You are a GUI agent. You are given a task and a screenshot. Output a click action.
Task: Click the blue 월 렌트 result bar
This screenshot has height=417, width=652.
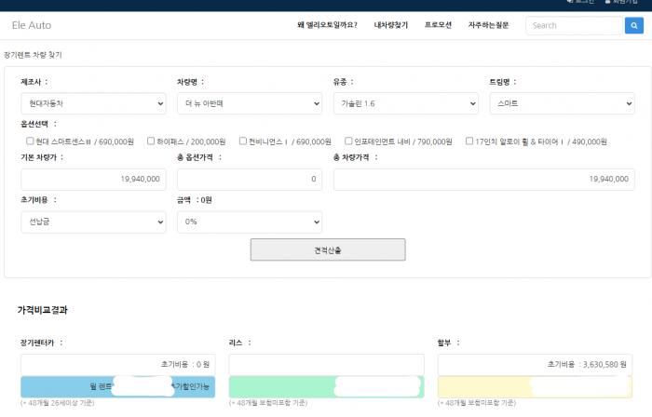[118, 386]
